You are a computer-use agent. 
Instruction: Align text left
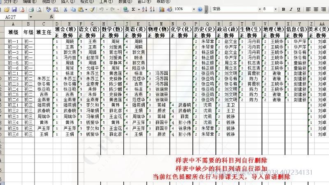coord(308,9)
